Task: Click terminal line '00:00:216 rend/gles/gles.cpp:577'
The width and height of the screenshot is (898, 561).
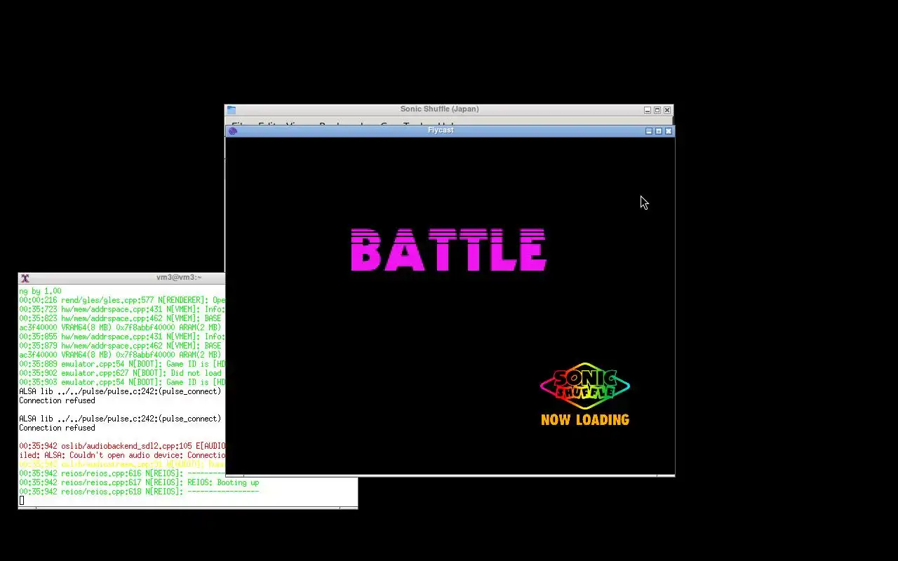Action: click(122, 300)
